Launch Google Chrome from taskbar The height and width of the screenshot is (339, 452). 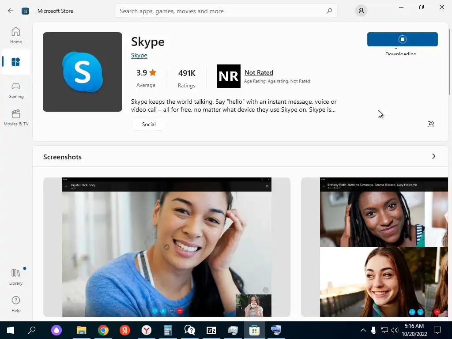point(103,330)
